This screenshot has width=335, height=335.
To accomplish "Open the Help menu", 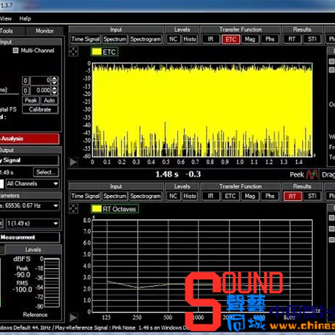I will point(25,18).
